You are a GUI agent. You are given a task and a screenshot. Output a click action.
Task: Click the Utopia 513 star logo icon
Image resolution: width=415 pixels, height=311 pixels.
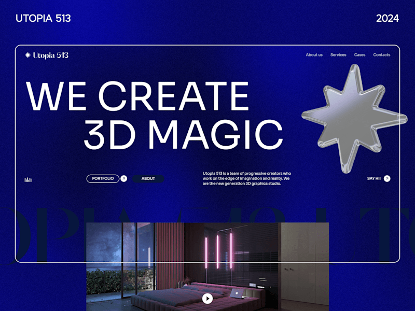[28, 55]
